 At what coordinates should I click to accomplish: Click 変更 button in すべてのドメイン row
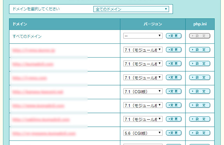174,36
